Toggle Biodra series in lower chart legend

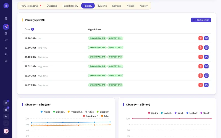click(x=153, y=113)
